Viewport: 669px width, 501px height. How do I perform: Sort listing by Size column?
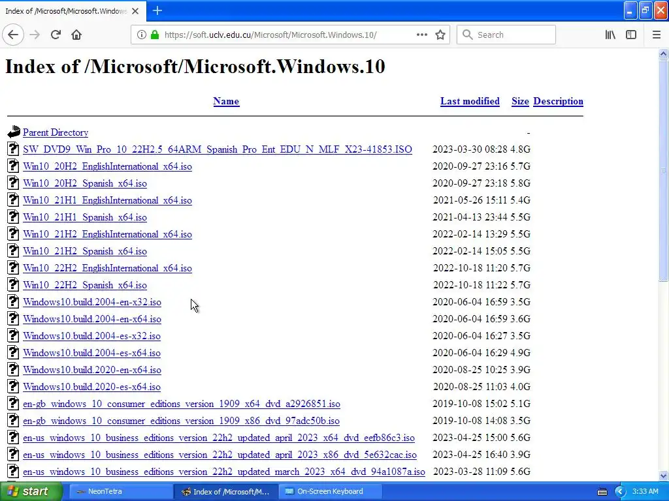520,101
